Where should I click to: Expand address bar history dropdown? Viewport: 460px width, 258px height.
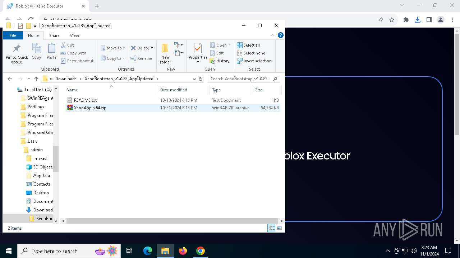194,79
